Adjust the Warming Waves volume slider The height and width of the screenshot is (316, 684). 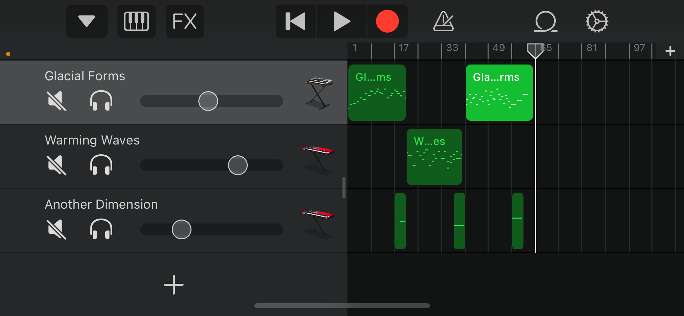pyautogui.click(x=238, y=165)
